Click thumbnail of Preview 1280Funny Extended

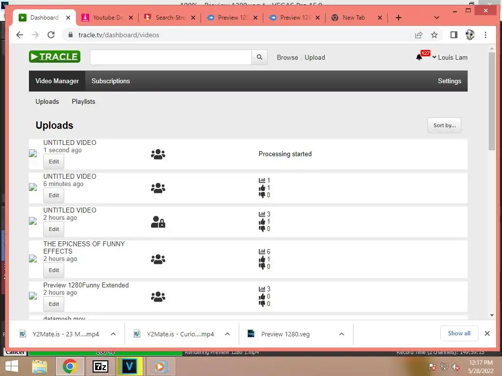click(x=33, y=296)
